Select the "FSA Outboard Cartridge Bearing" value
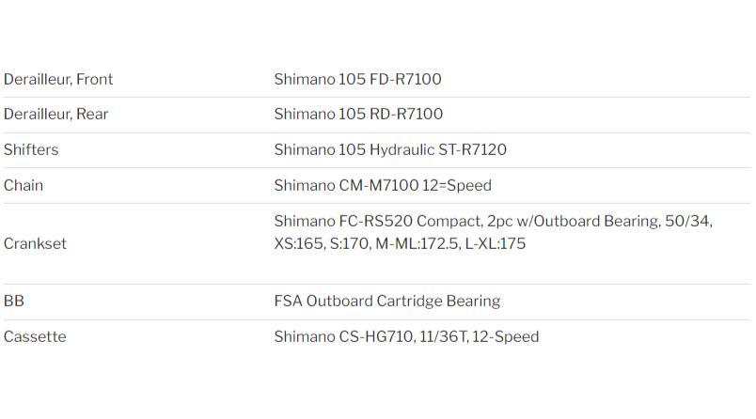The height and width of the screenshot is (419, 756). (x=386, y=302)
